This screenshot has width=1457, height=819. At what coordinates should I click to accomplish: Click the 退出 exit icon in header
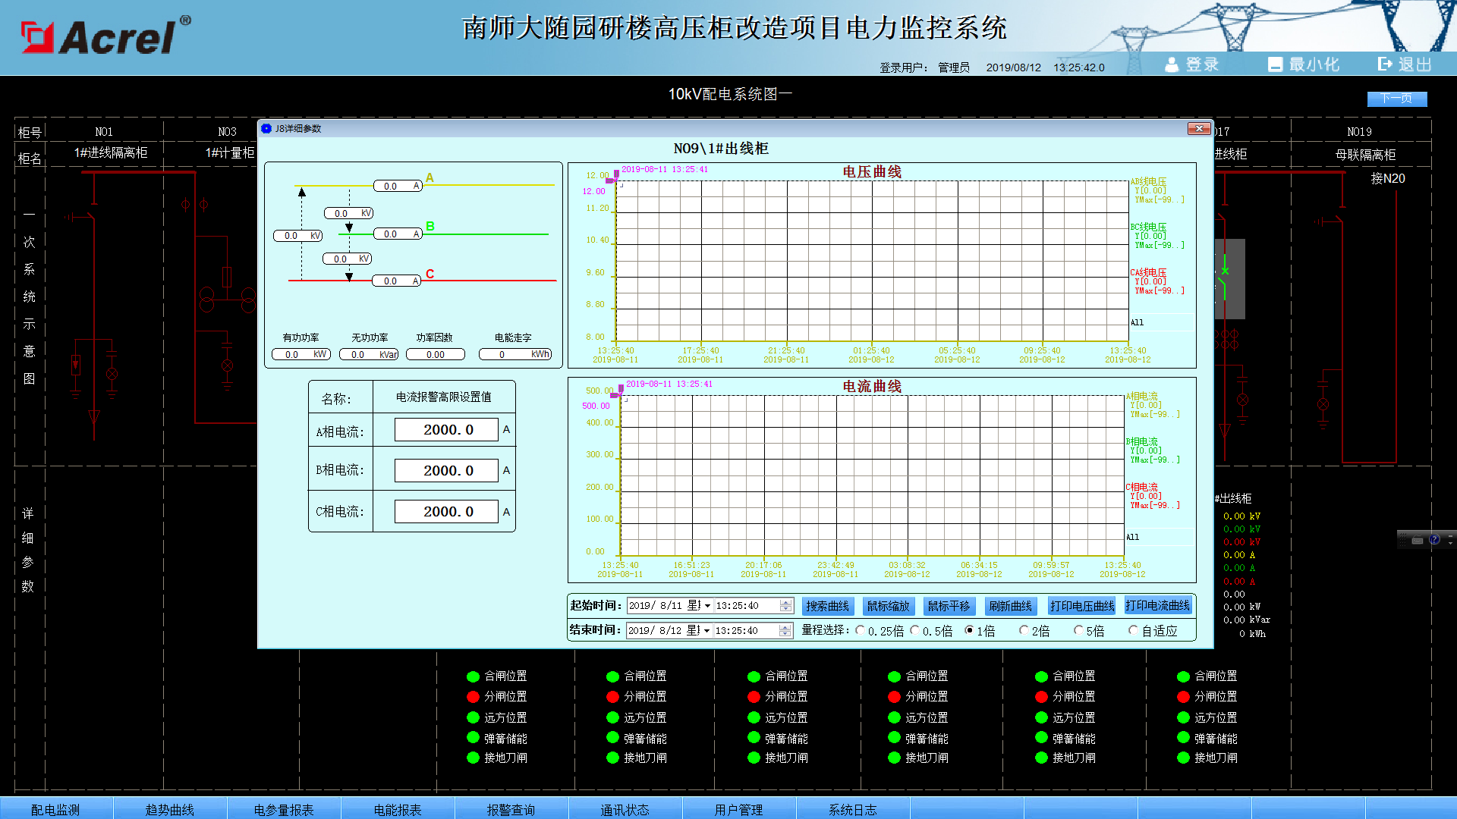tap(1385, 64)
